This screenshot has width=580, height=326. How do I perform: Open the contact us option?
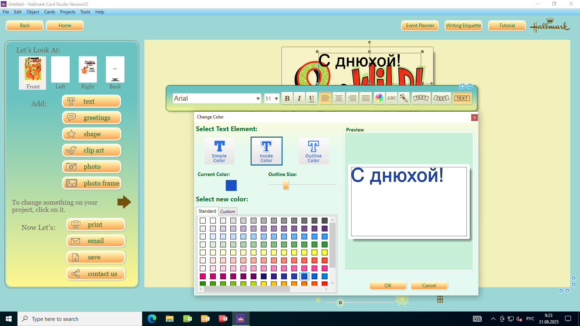click(x=96, y=274)
